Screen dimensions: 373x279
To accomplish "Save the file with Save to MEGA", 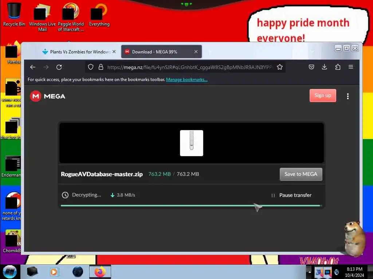I will [x=301, y=174].
